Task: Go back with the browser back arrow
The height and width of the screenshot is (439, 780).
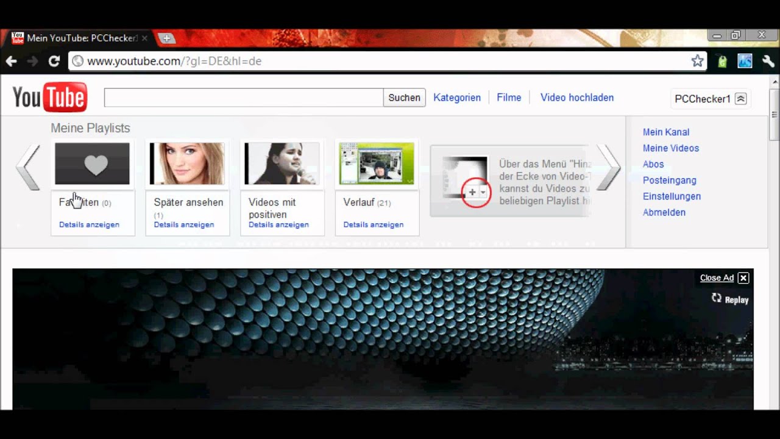Action: coord(12,61)
